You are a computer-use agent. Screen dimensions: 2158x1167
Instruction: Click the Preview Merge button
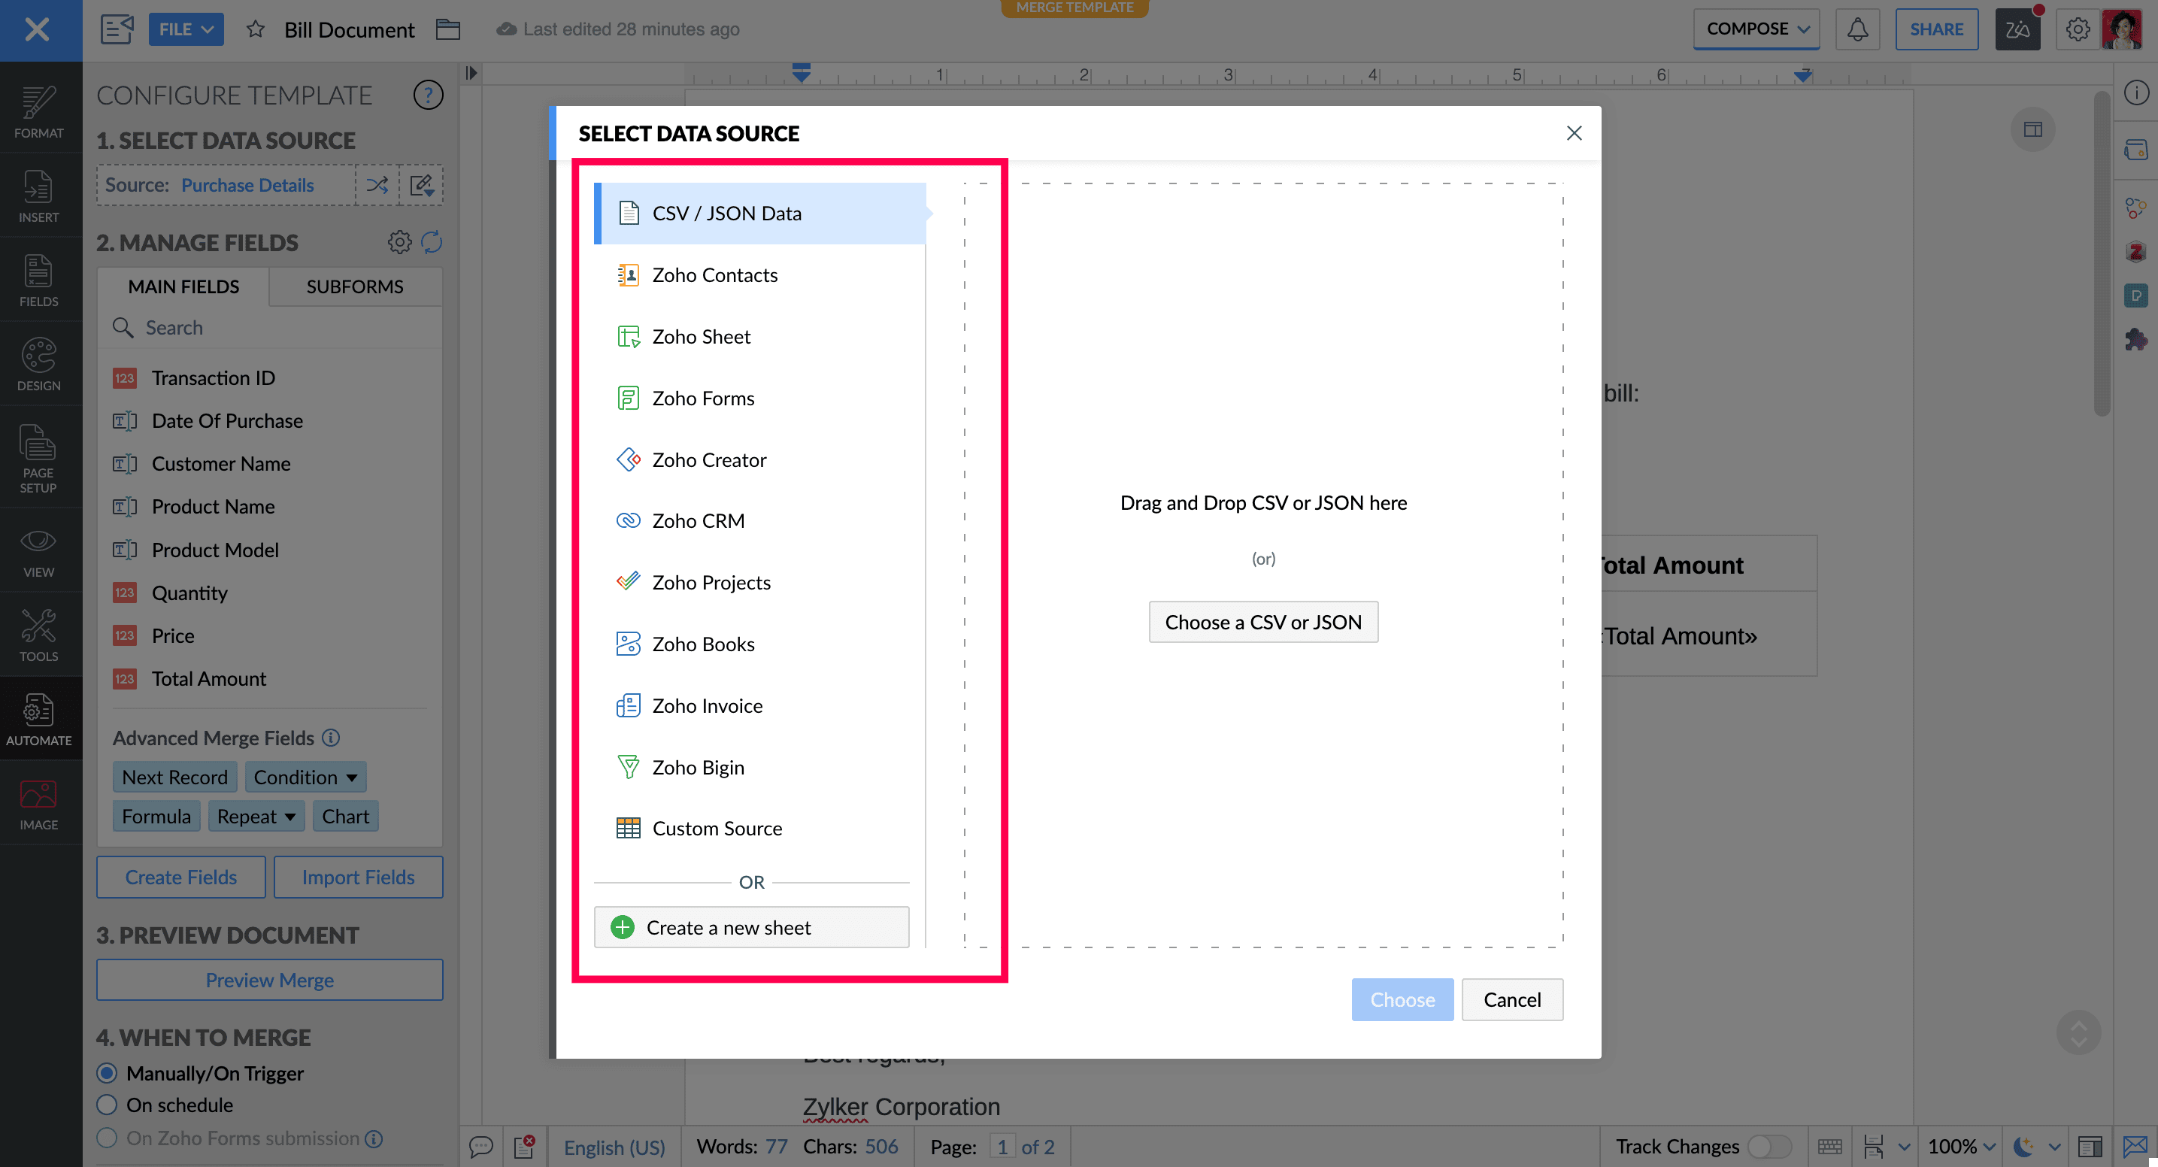269,979
